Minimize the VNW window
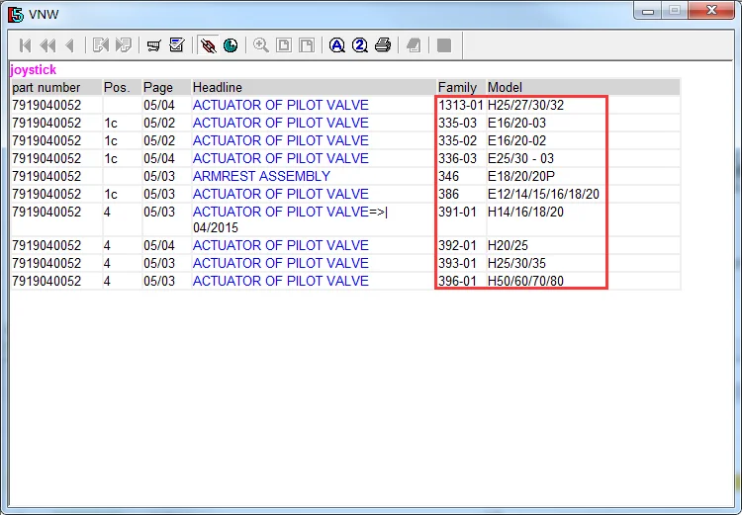 648,11
